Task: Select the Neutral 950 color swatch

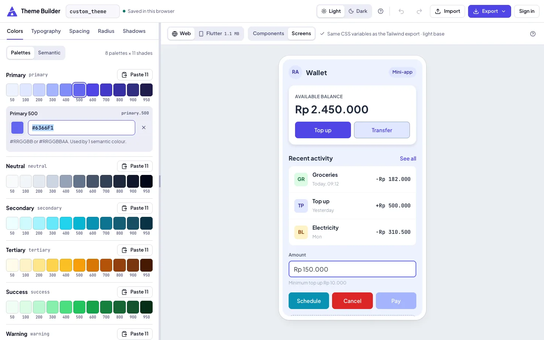Action: click(x=147, y=181)
